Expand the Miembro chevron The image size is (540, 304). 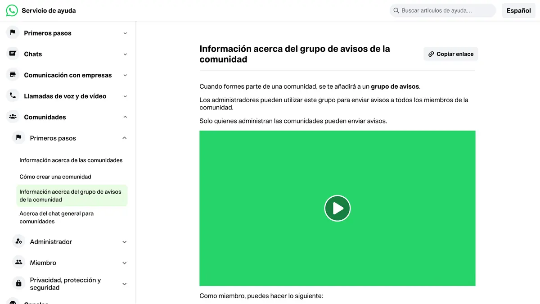tap(125, 263)
